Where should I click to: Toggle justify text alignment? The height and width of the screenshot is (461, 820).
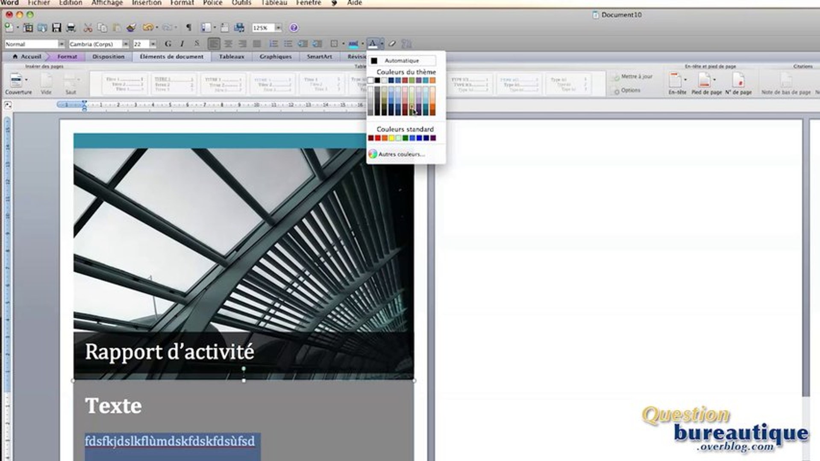(x=257, y=44)
